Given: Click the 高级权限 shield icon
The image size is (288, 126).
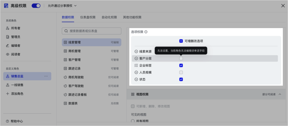Looking at the screenshot, I should tap(6, 6).
